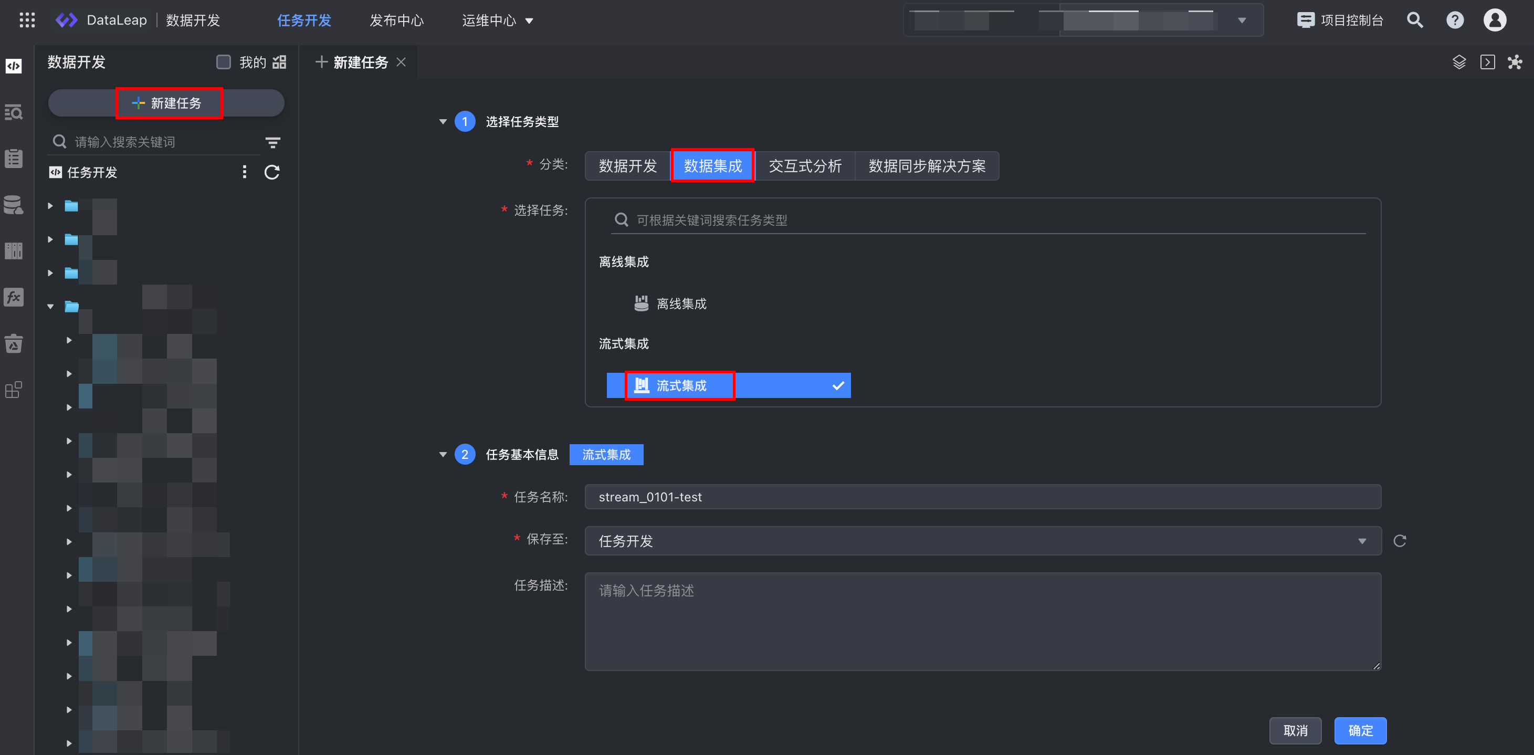
Task: Click the 取消 button
Action: [x=1295, y=731]
